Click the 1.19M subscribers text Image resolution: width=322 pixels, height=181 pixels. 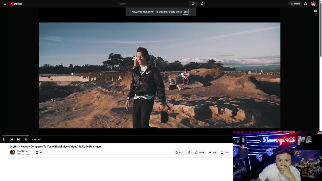coord(23,154)
